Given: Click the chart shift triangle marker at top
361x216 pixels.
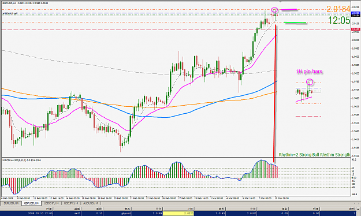Looking at the screenshot, I should coord(280,2).
